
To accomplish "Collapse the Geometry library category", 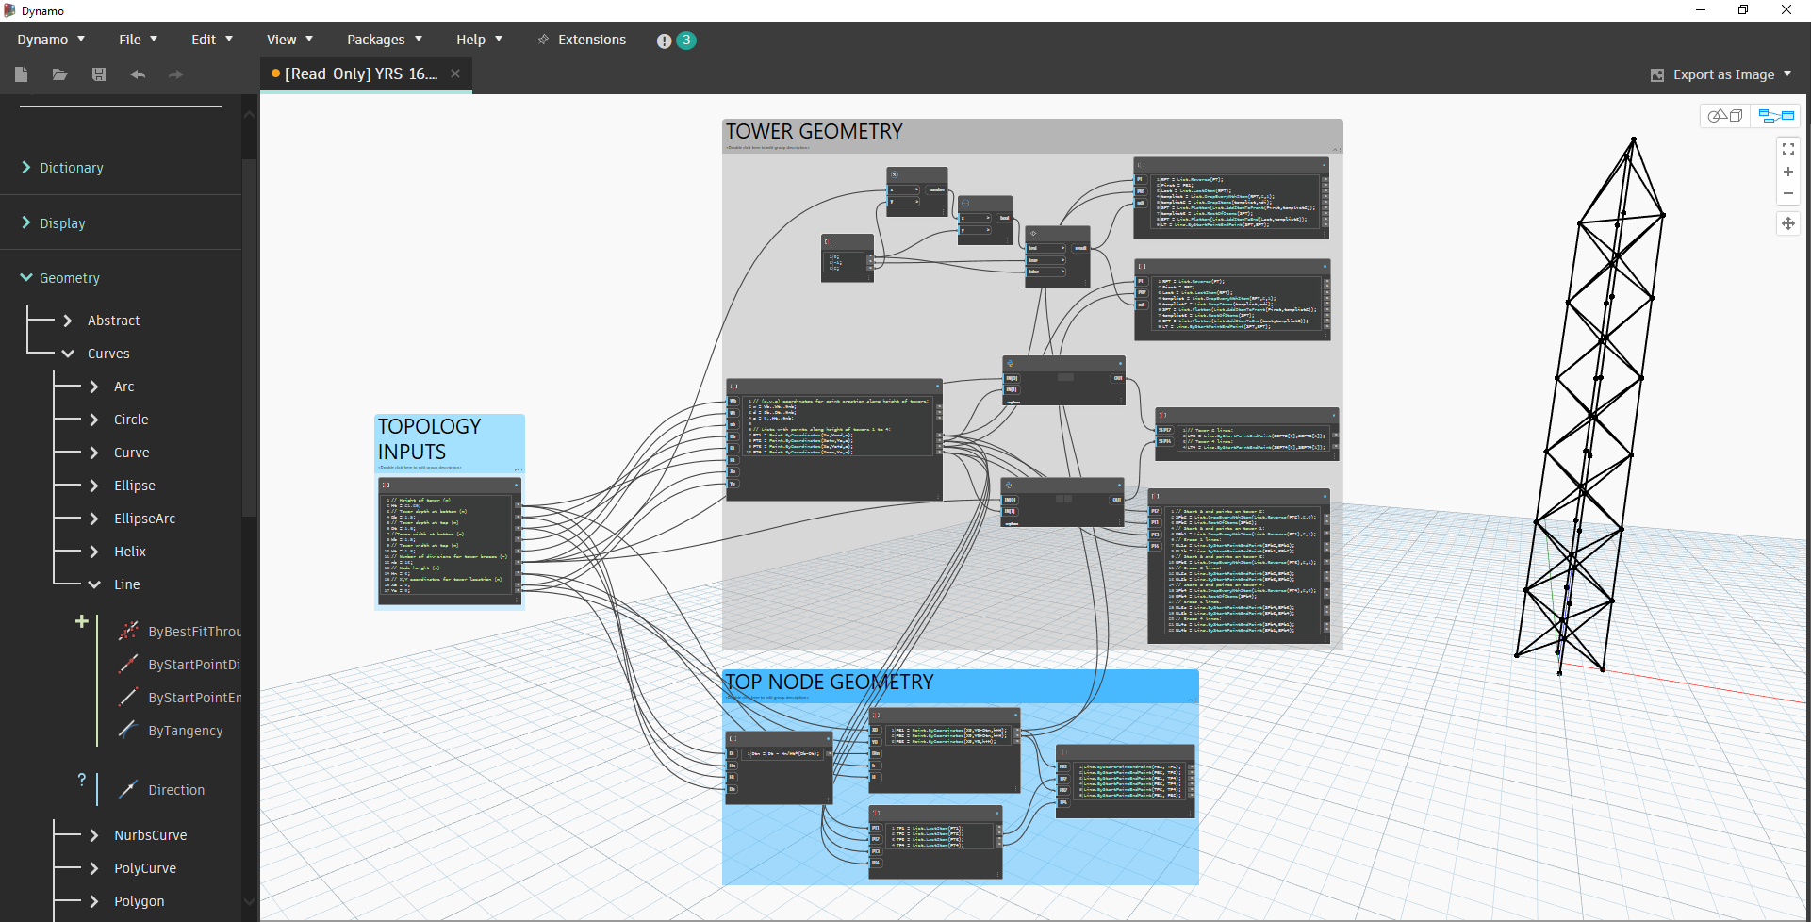I will click(x=26, y=277).
